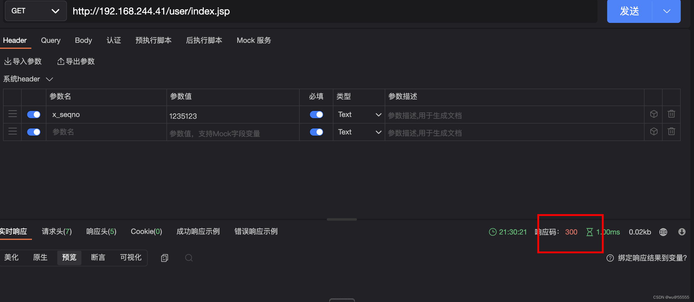Collapse the 系统header section

click(x=49, y=79)
